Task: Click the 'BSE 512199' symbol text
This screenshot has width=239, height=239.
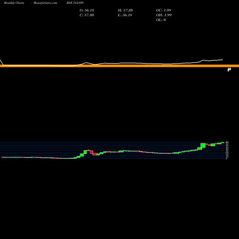Action: point(75,3)
